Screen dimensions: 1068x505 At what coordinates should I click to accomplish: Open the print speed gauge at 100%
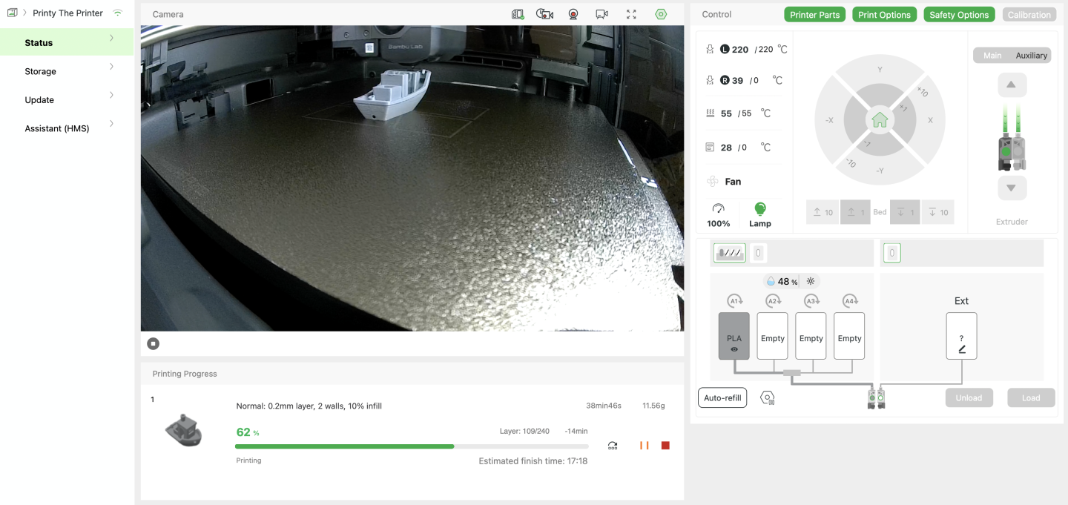pos(718,215)
